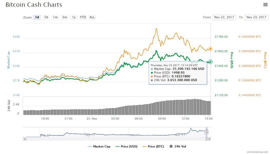Choose the 3m zoom option

[65, 17]
